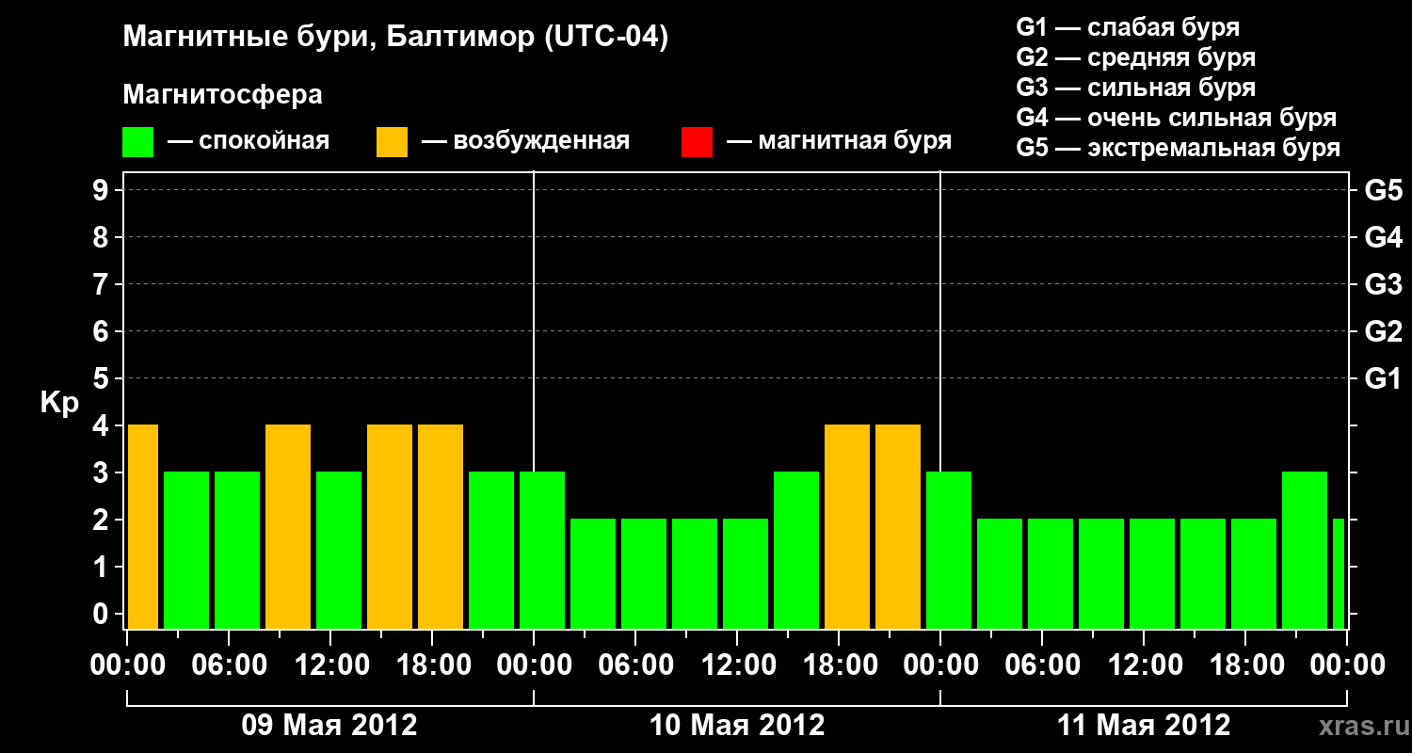Click the '06:00' time label above 10 Мая
Viewport: 1412px width, 753px height.
click(635, 665)
